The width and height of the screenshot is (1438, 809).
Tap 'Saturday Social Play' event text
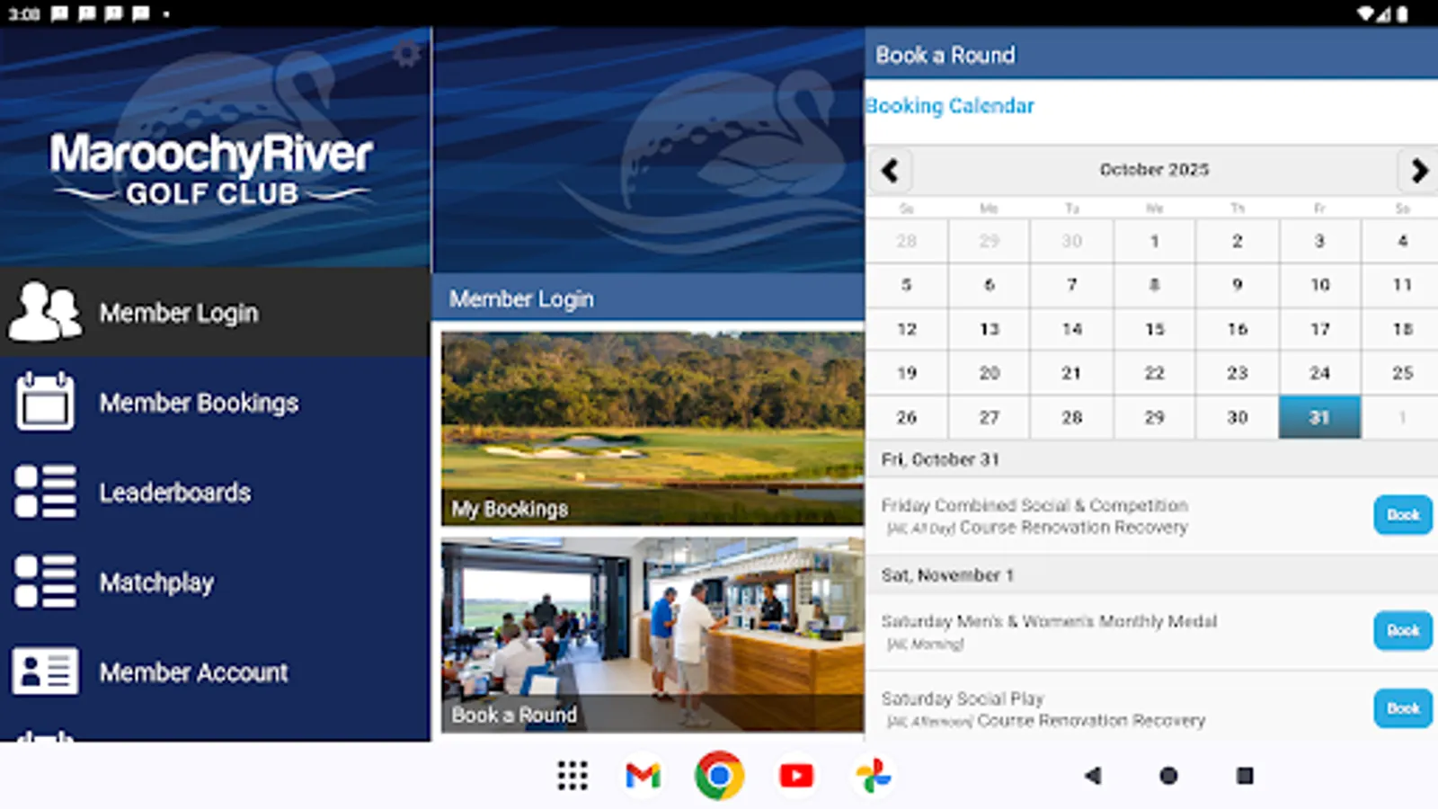(963, 698)
